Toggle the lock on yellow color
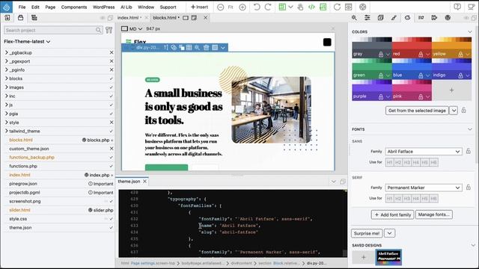Viewport: 479px width, 269px height. [x=460, y=55]
